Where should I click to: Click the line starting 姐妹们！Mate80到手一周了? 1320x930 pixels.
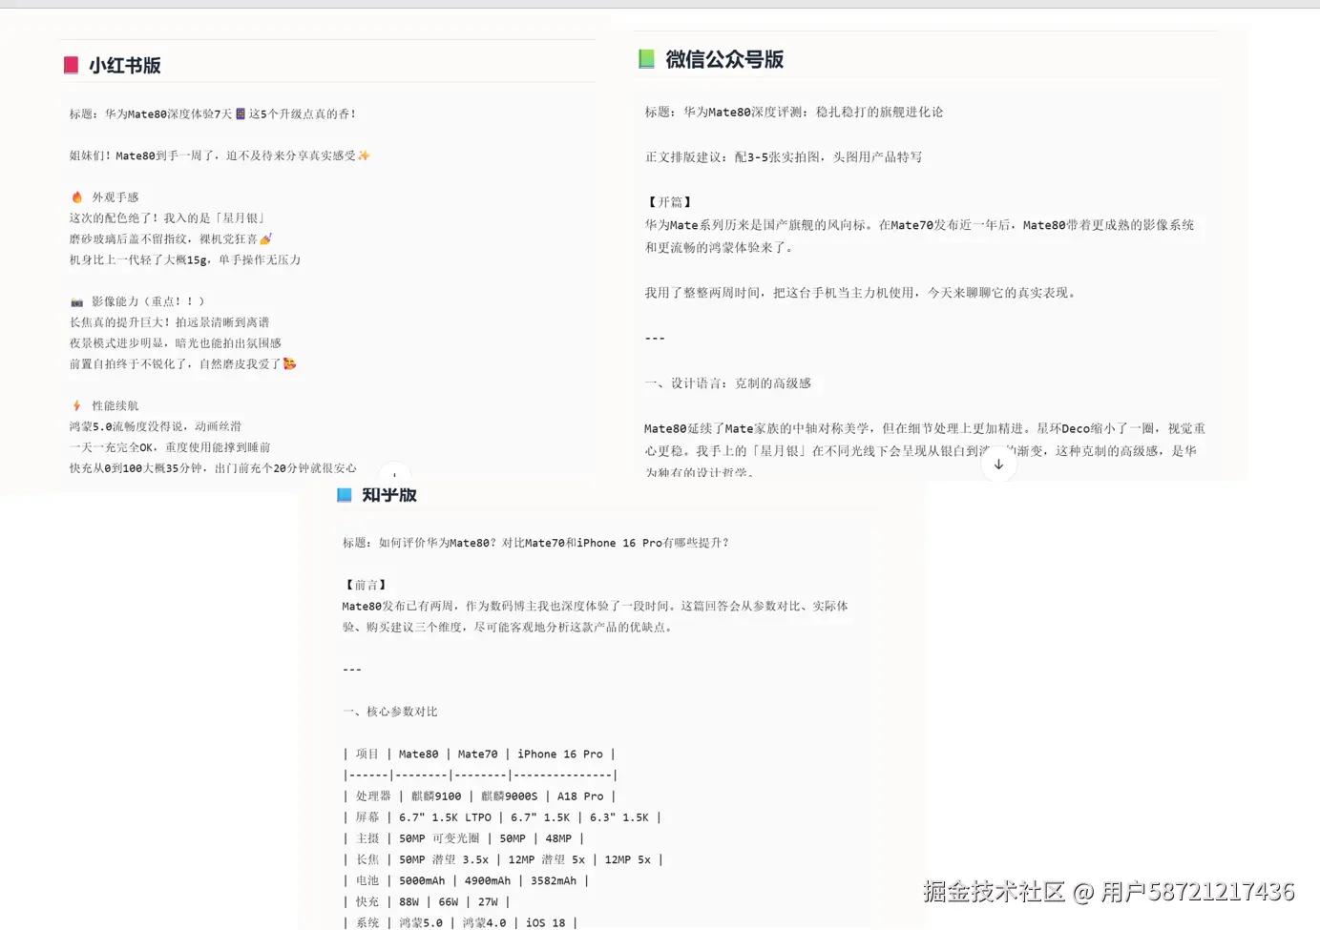coord(220,155)
